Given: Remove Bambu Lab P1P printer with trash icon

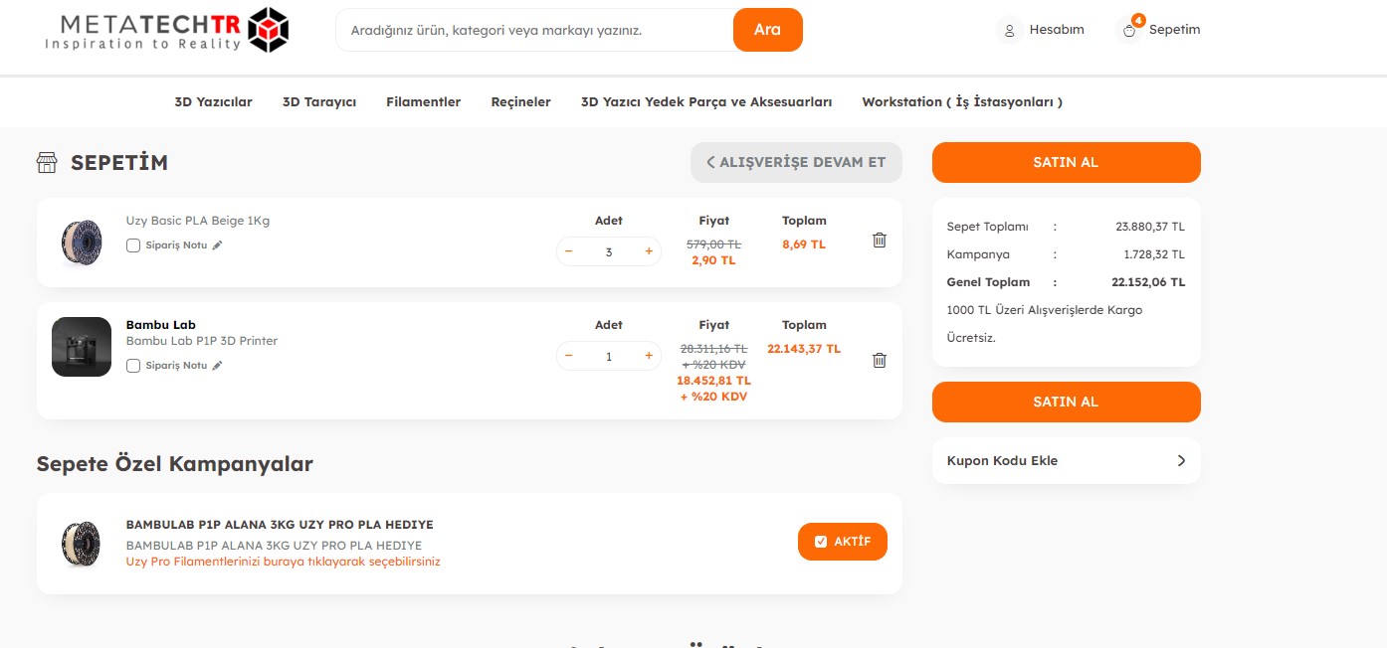Looking at the screenshot, I should point(880,361).
